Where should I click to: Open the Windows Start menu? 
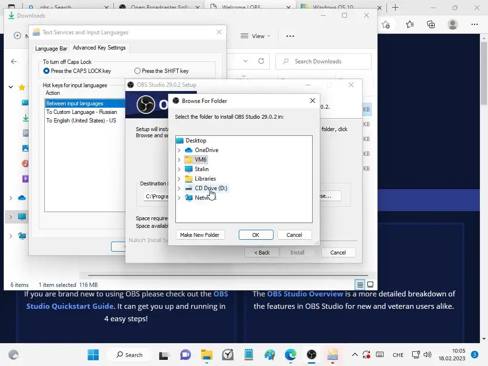(x=93, y=355)
